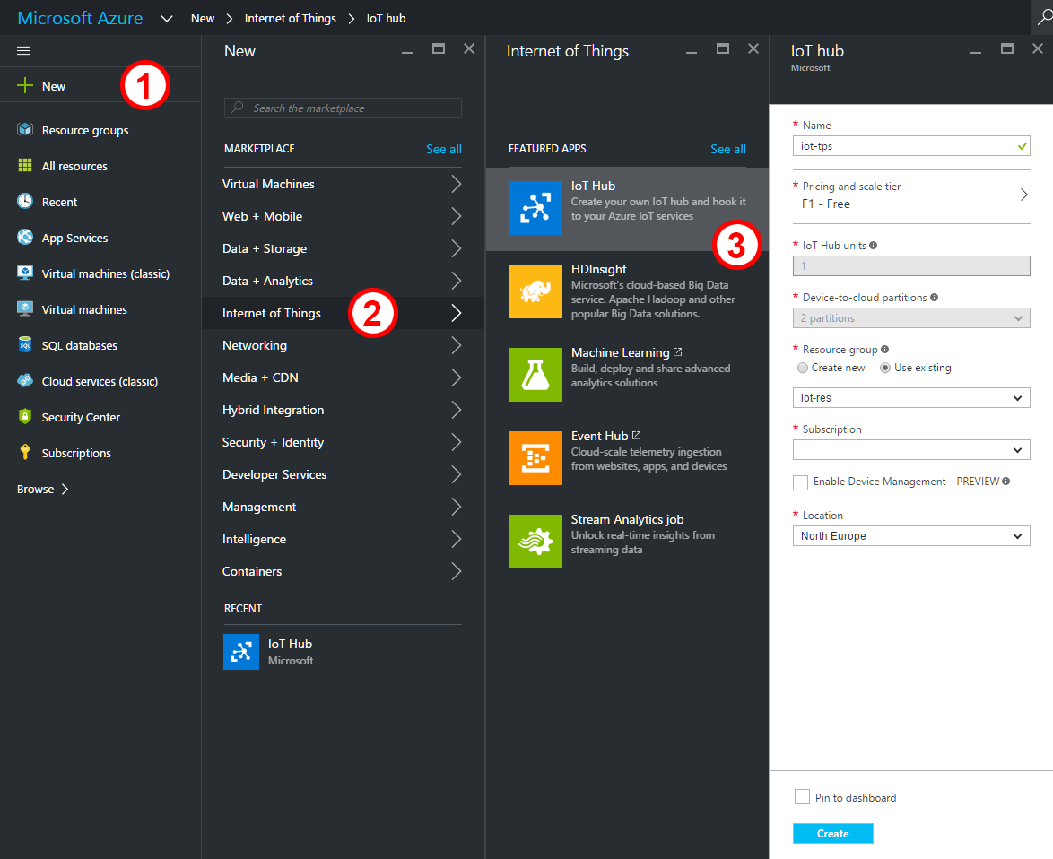
Task: Select the Event Hub orange icon
Action: [x=535, y=457]
